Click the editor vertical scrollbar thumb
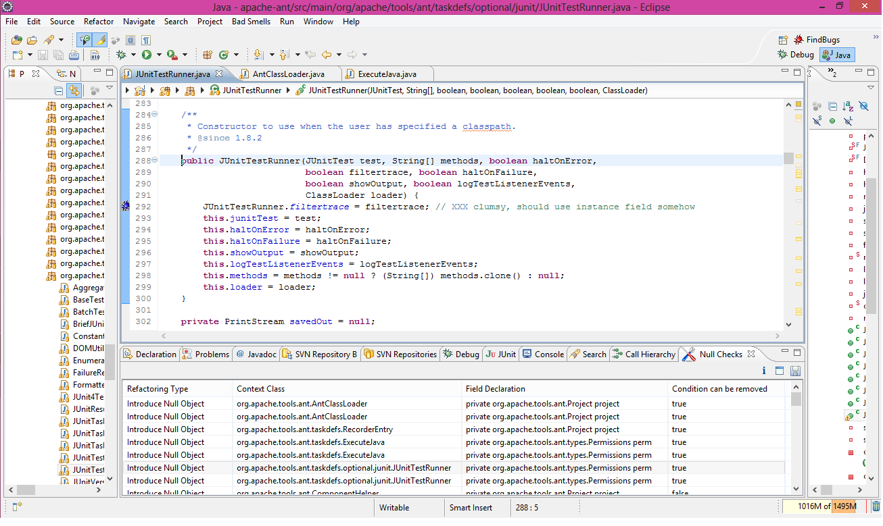This screenshot has height=526, width=883. click(x=788, y=158)
